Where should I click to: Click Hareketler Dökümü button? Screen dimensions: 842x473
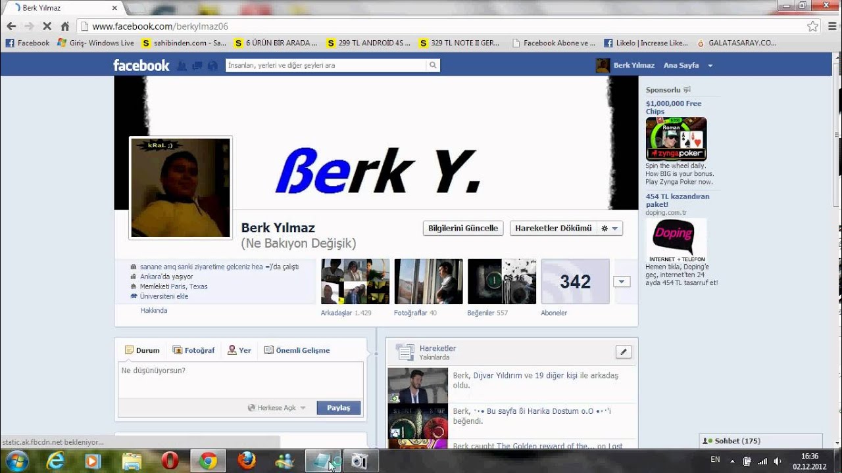[553, 228]
